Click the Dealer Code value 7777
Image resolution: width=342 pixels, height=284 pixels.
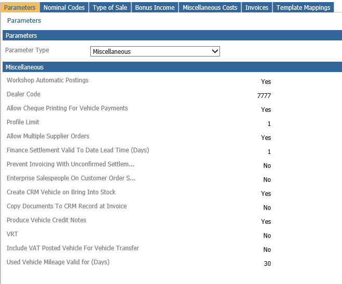pos(264,95)
